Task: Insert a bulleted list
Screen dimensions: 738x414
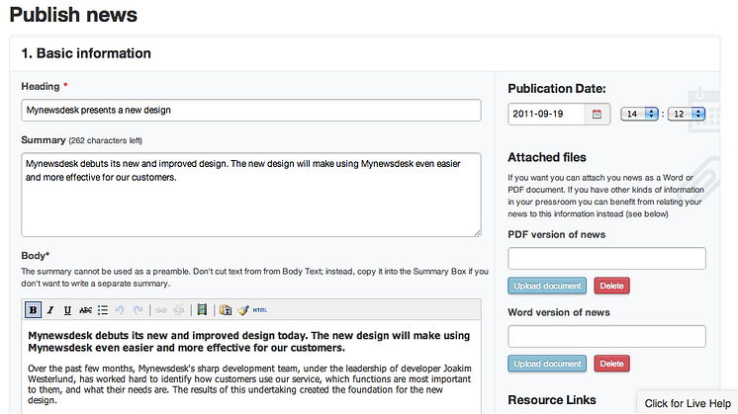Action: 103,310
